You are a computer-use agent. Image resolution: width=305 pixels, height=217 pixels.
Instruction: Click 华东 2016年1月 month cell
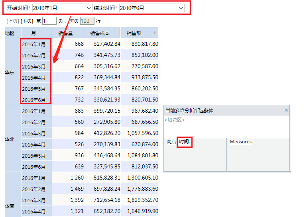37,44
